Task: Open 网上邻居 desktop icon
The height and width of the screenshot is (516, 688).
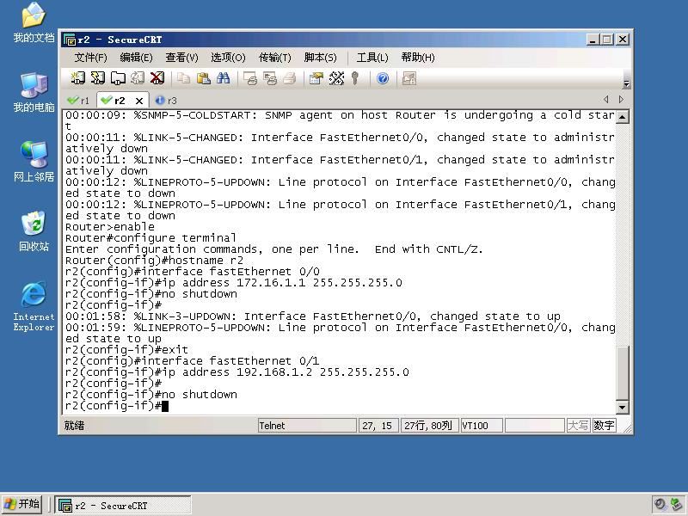Action: pos(34,162)
